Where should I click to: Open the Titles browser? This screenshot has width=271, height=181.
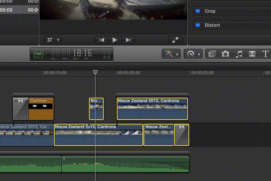click(265, 54)
